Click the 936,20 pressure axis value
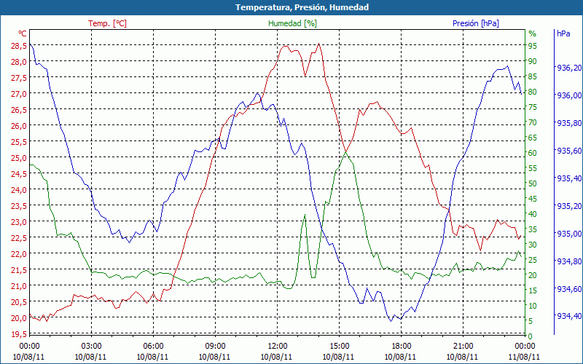Screen dimensions: 583x364 569,68
